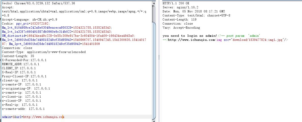Click the request scrollbar up arrow
Viewport: 302px width, 122px height.
coord(154,3)
